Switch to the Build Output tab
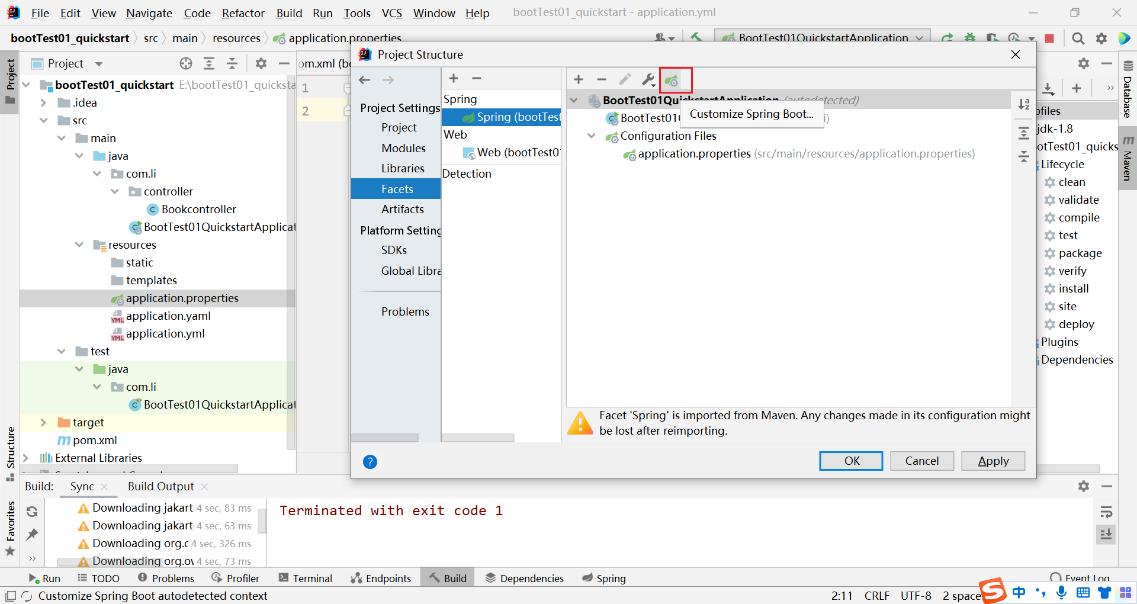Screen dimensions: 1137x604 (x=160, y=486)
